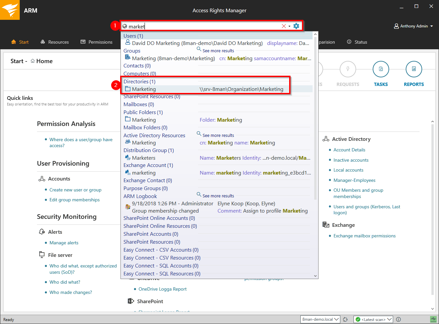Open search settings gear icon
439x324 pixels.
[x=296, y=26]
